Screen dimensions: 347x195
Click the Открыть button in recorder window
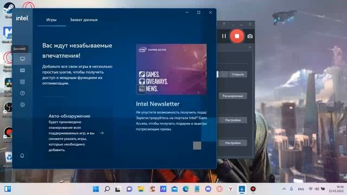238,75
